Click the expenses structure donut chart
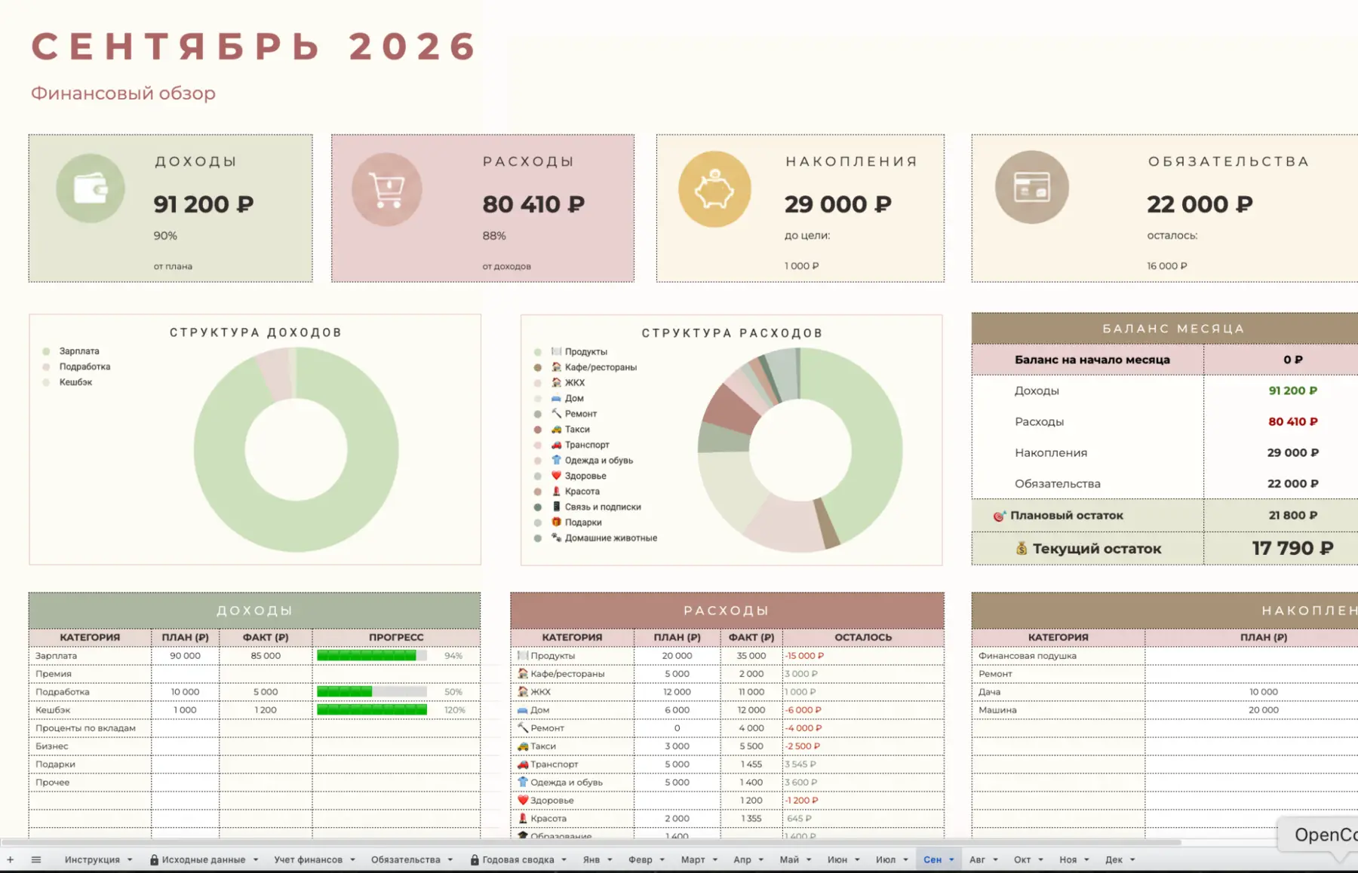 pos(800,450)
